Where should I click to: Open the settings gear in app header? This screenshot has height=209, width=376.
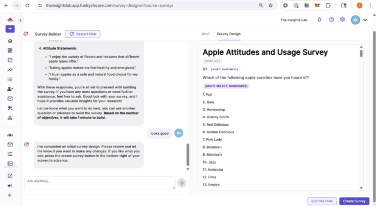[x=343, y=20]
